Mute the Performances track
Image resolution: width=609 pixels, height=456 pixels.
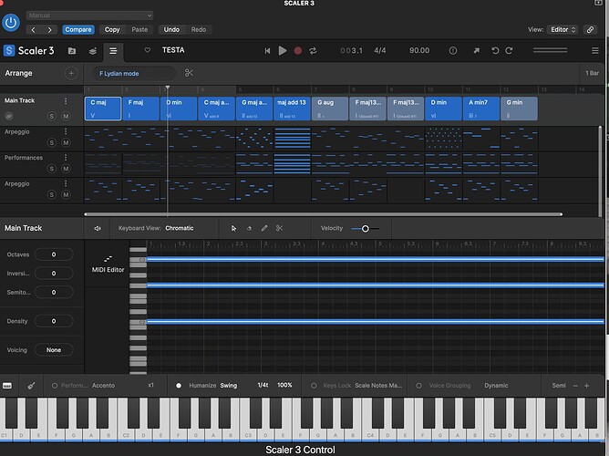coord(66,169)
